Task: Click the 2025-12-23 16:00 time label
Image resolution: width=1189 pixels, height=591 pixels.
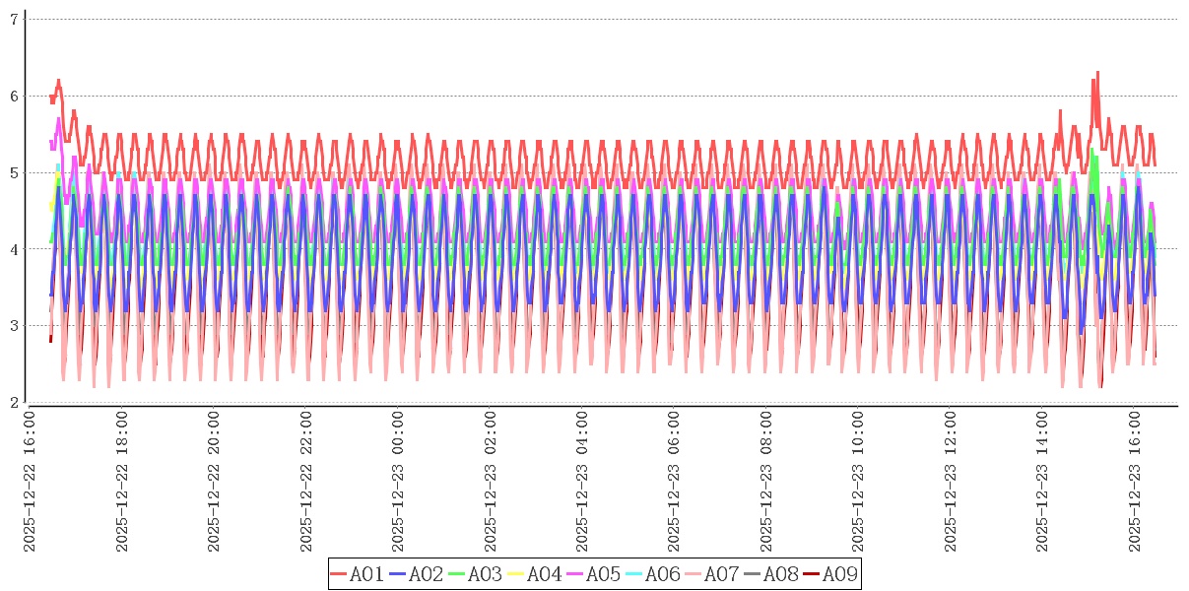Action: pyautogui.click(x=1134, y=482)
